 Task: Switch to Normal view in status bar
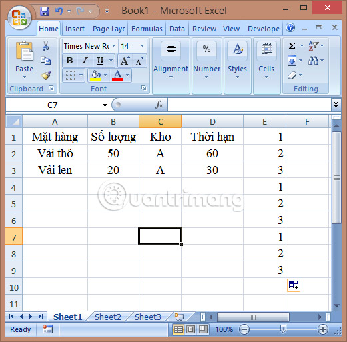178,329
